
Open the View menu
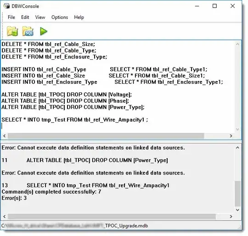40,17
